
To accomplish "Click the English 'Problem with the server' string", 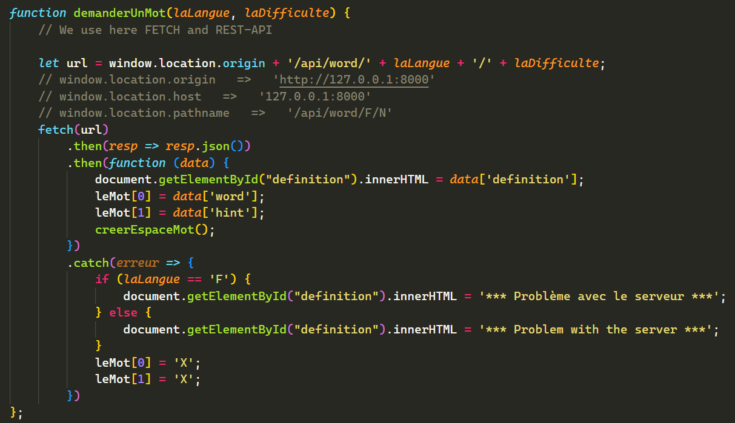I will click(596, 329).
